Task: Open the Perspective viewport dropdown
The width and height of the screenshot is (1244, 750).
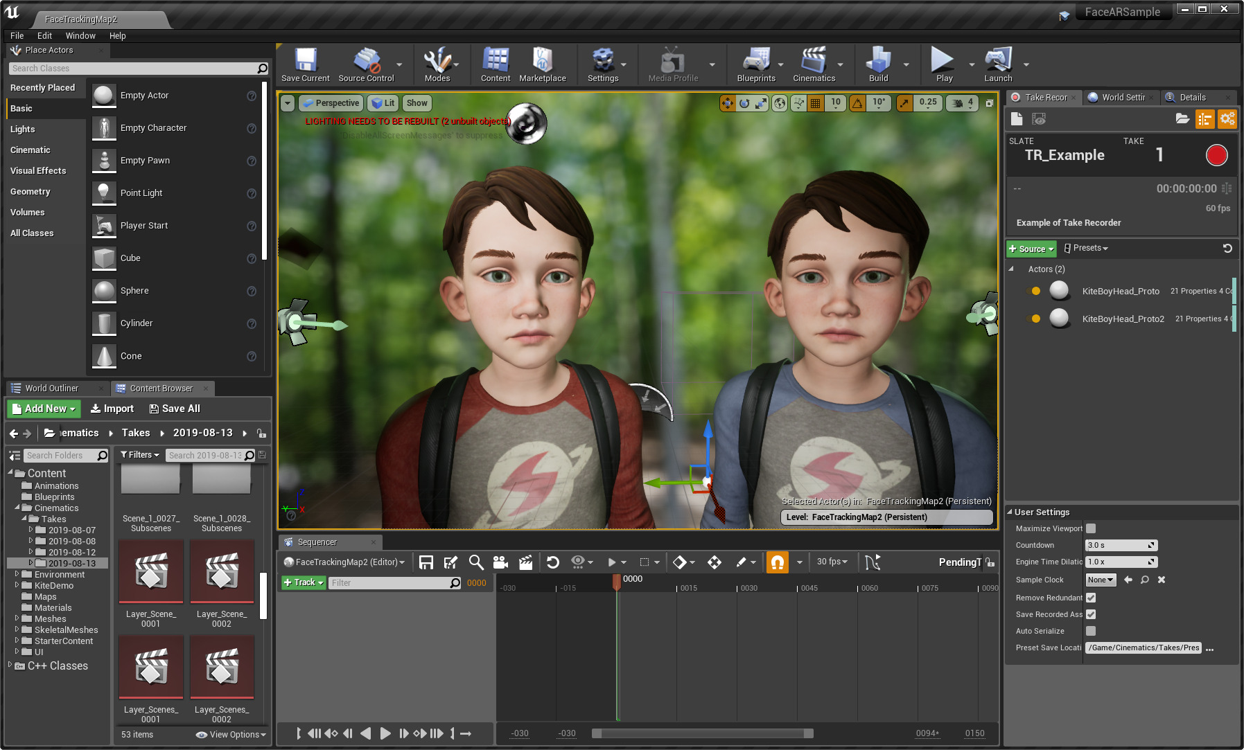Action: (x=331, y=102)
